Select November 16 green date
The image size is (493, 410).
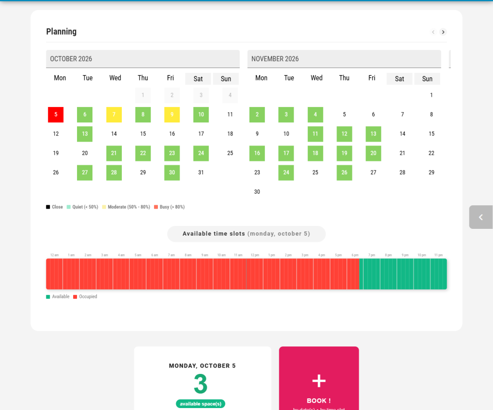(x=257, y=153)
